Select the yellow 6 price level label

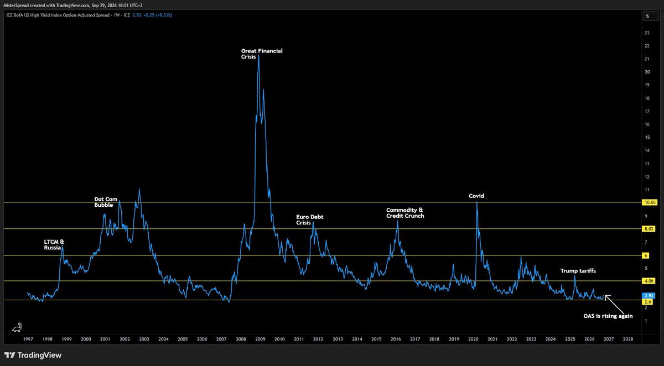coord(645,255)
